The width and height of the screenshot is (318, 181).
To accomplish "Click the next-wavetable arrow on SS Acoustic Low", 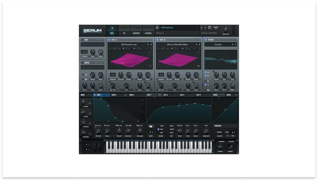I will coord(151,44).
